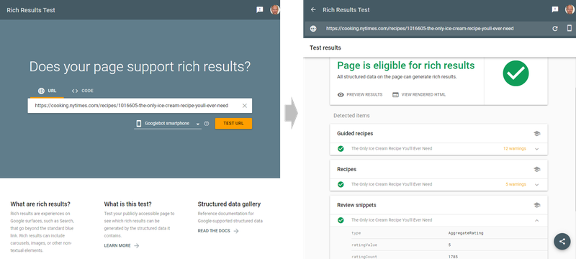Reload the test with the refresh icon

coord(555,29)
